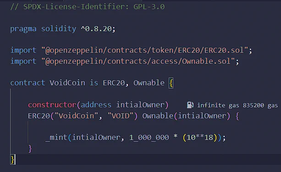Click the "VoidCoin" string literal
This screenshot has height=172, width=281.
click(77, 116)
